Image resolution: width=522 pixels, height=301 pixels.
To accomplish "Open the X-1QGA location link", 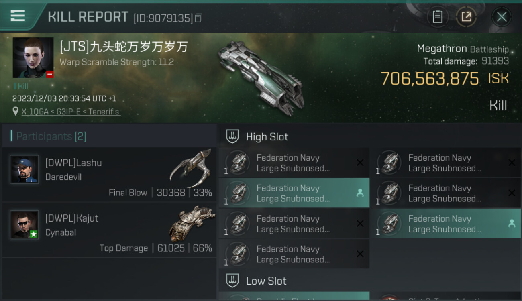I will click(x=70, y=112).
